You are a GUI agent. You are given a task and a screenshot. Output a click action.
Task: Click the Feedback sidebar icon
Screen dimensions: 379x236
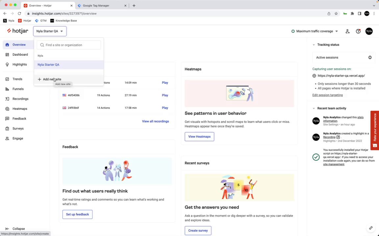point(7,118)
